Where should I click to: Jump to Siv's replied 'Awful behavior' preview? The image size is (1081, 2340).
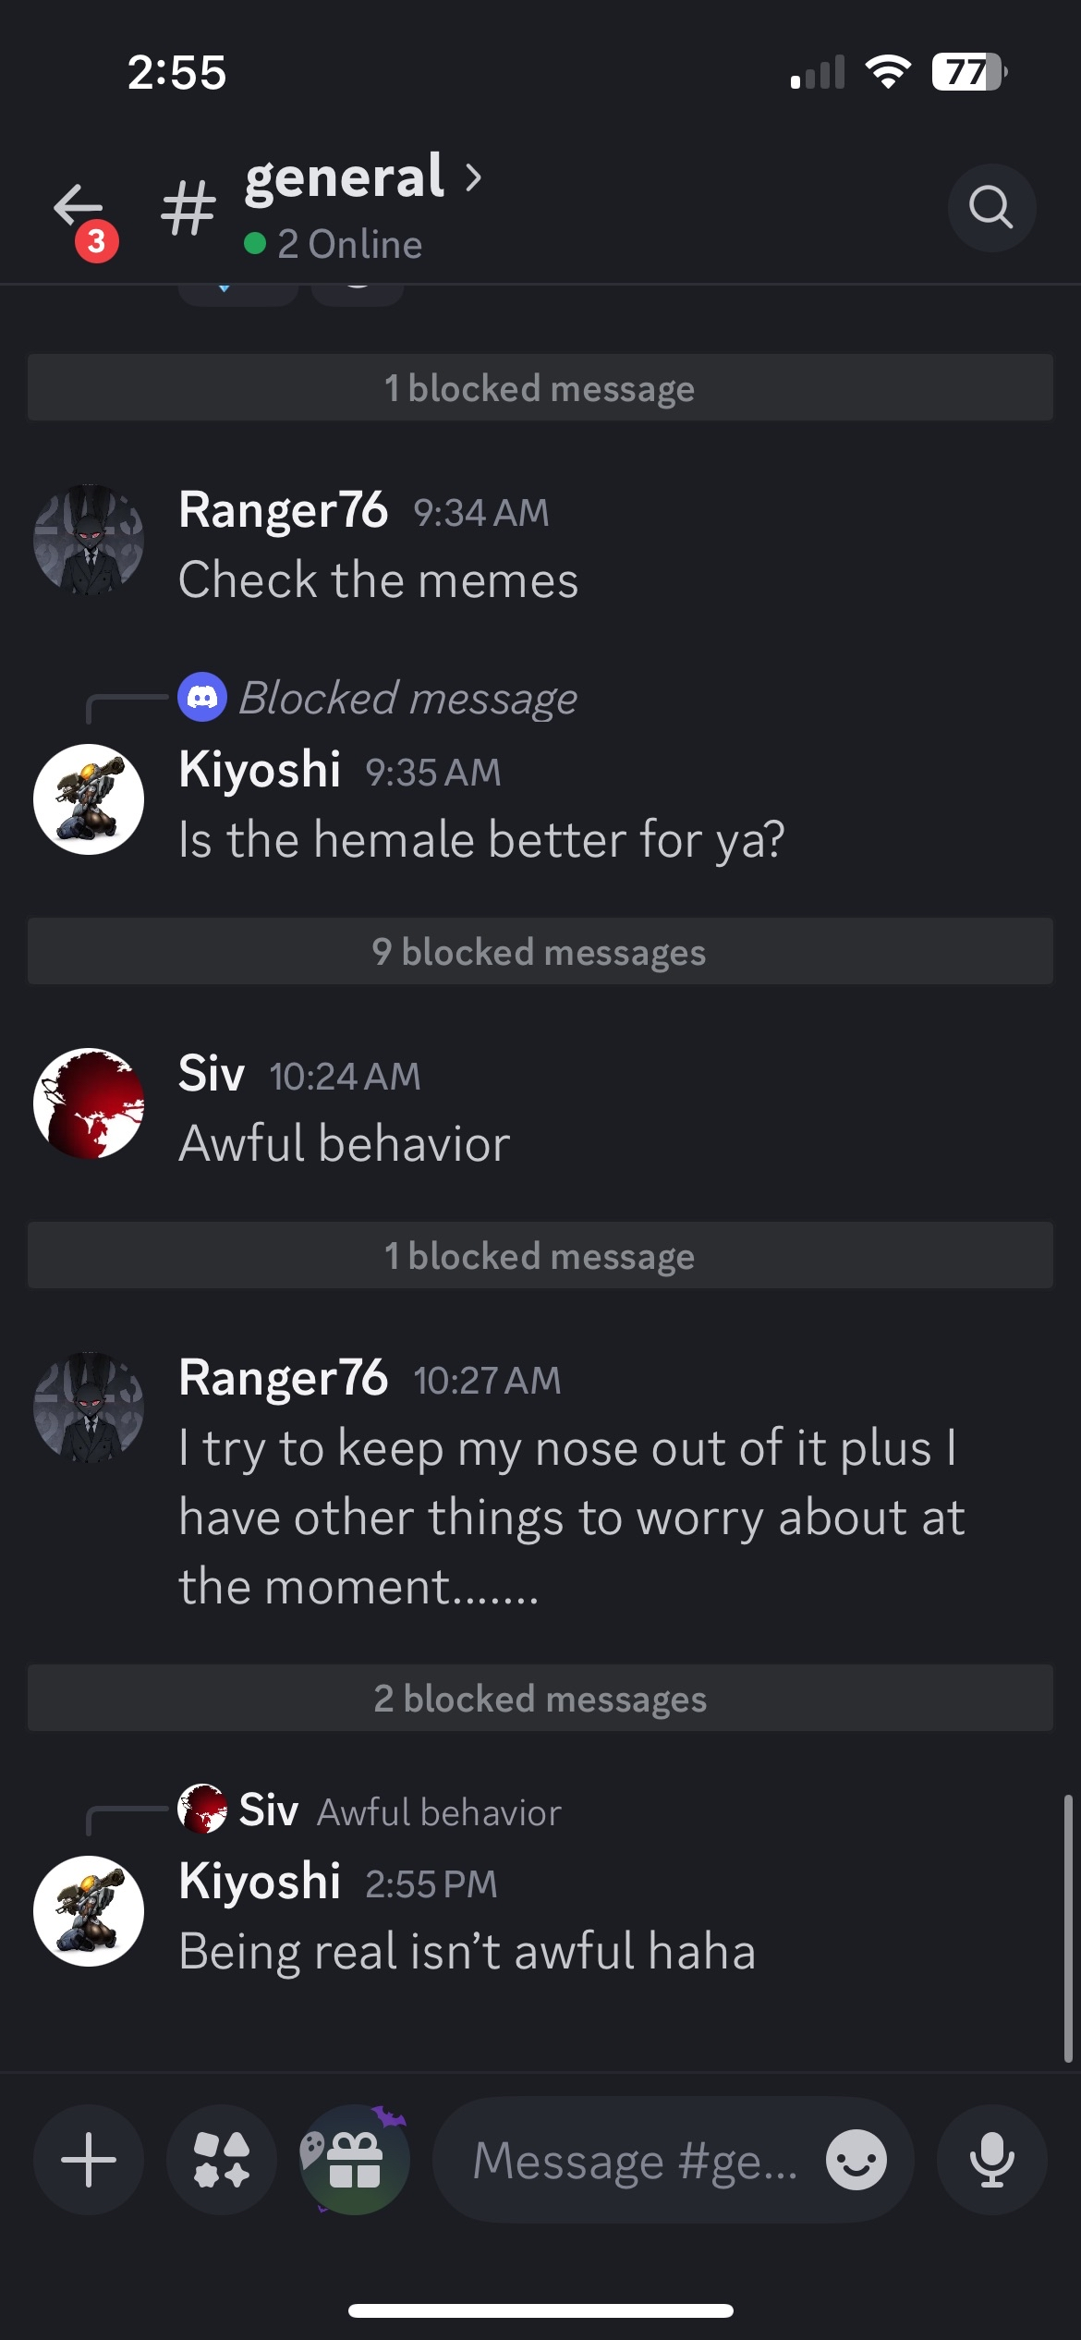[x=438, y=1812]
